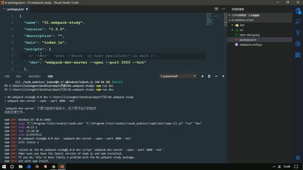Image resolution: width=303 pixels, height=170 pixels.
Task: Switch to the Output panel tab
Action: (19, 76)
